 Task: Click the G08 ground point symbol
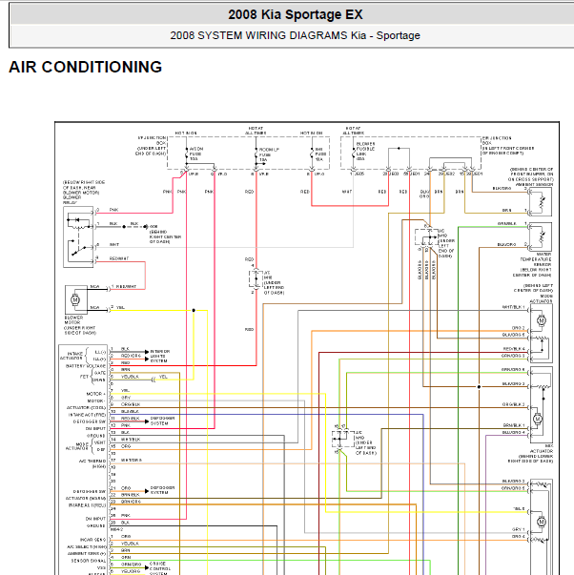(x=146, y=227)
